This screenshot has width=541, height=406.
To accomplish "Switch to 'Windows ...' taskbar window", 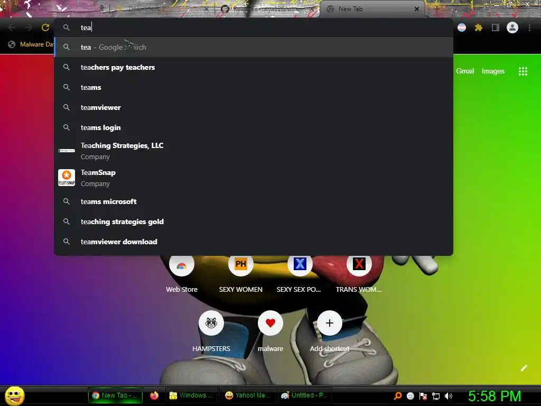I will point(192,395).
